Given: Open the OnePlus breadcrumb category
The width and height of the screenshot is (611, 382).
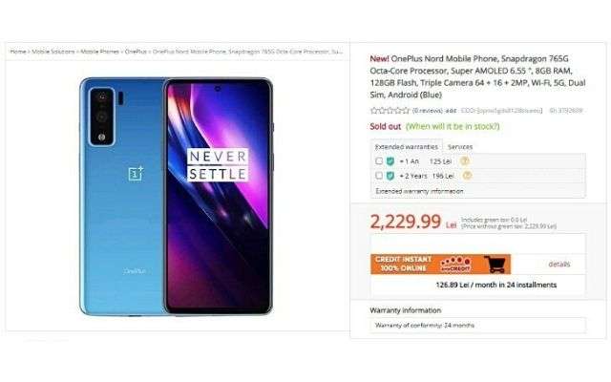Looking at the screenshot, I should [136, 52].
